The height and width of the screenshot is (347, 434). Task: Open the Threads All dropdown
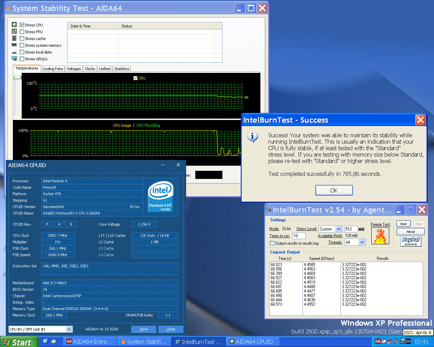362,242
